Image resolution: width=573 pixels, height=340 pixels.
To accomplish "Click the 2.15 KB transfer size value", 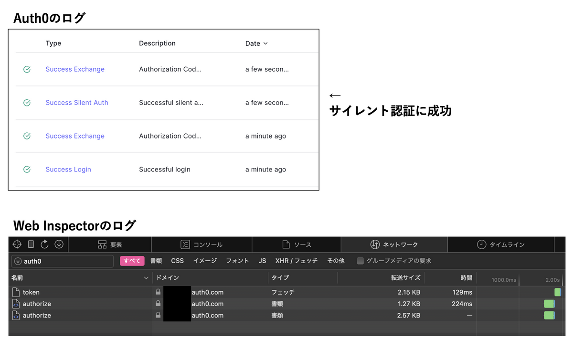I will click(409, 292).
